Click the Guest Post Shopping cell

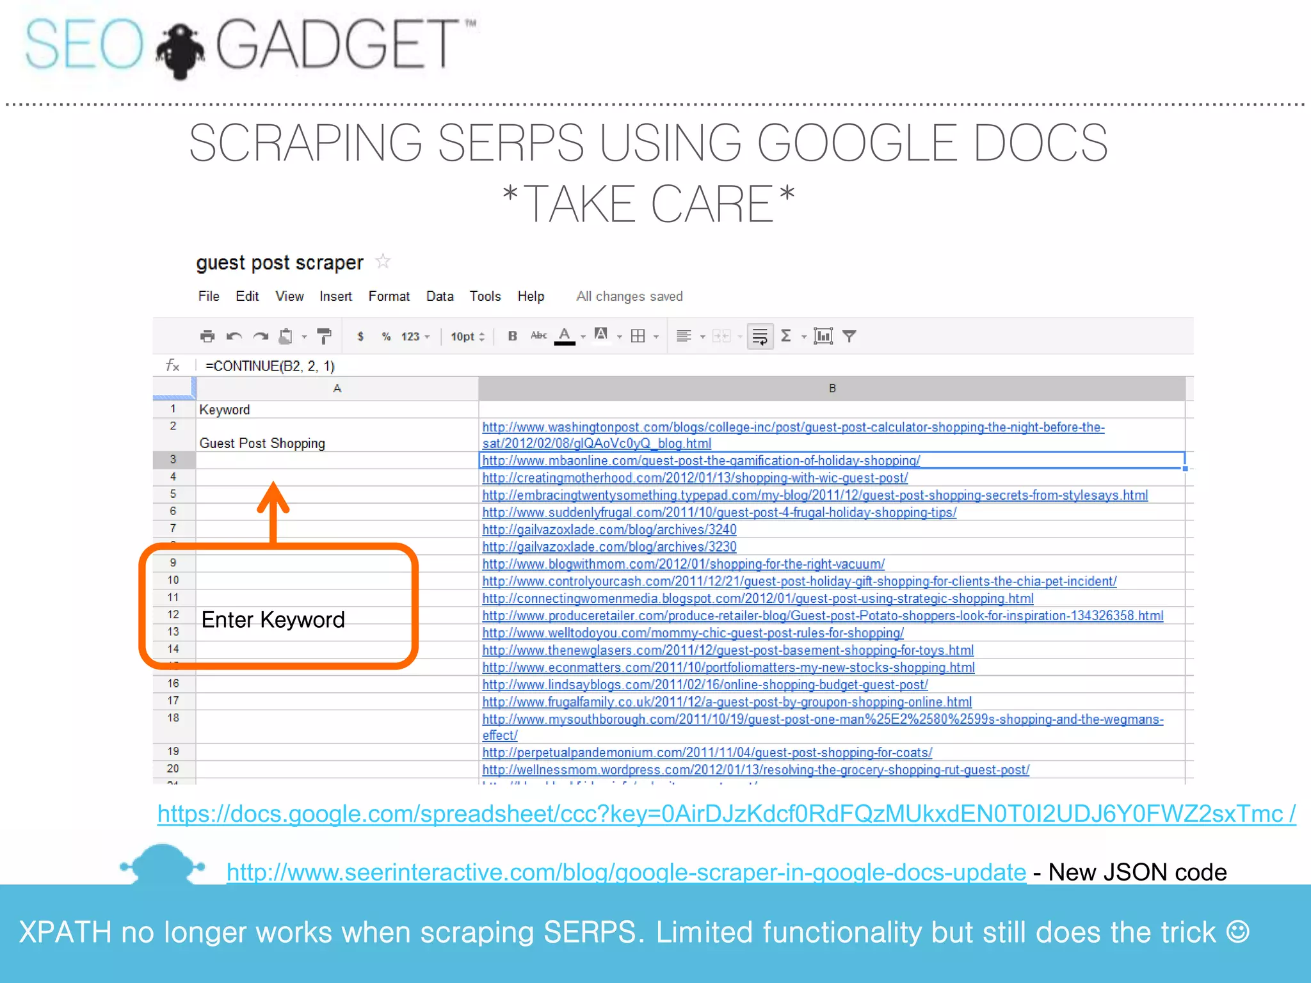click(337, 435)
